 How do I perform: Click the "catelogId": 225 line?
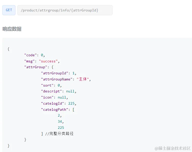(x=59, y=103)
